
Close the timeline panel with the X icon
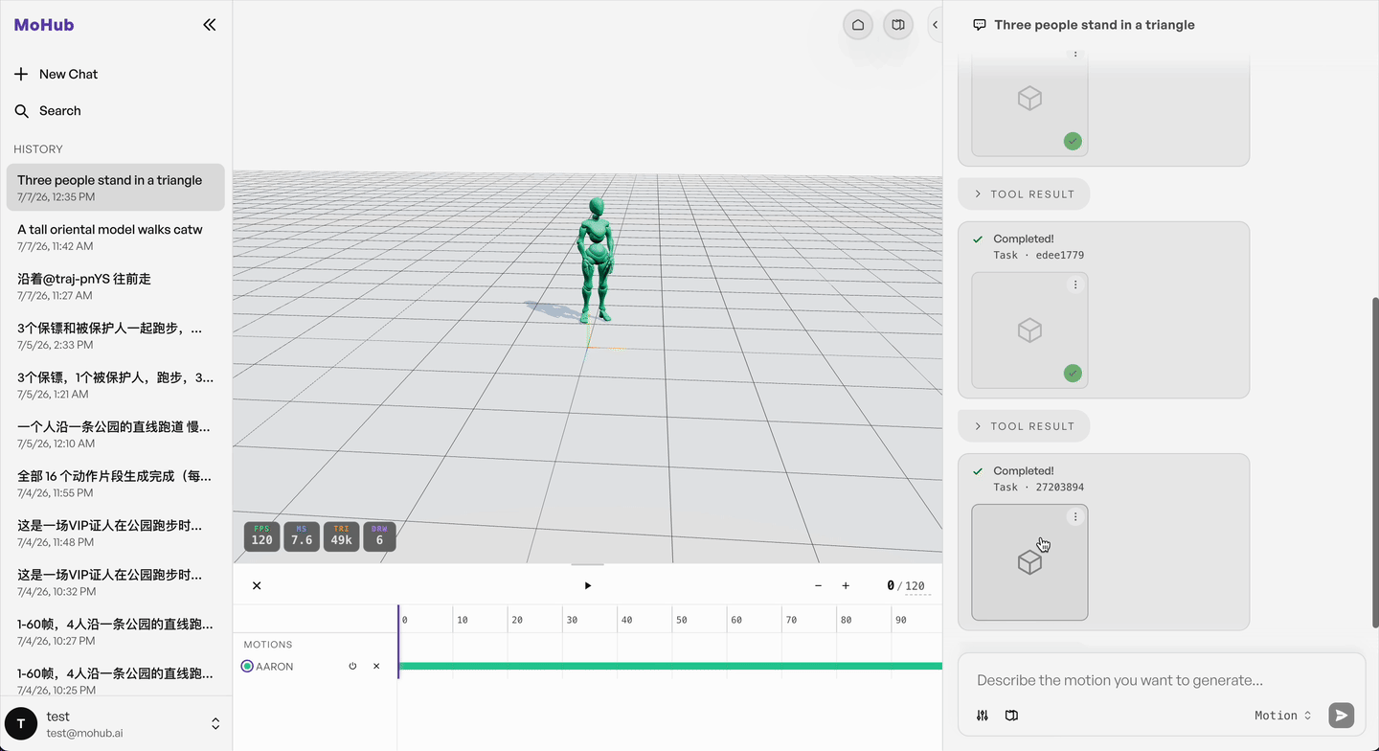(x=257, y=585)
